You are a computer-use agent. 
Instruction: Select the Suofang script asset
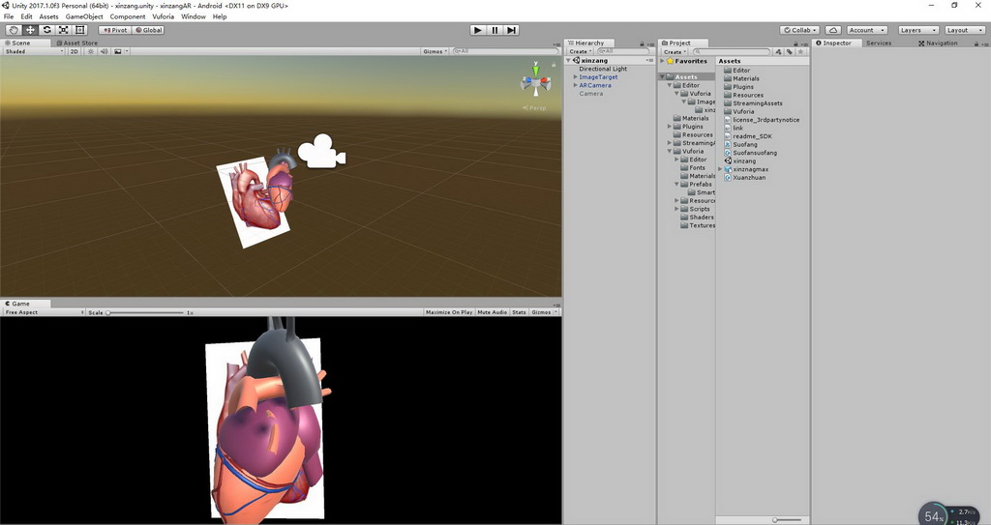745,145
